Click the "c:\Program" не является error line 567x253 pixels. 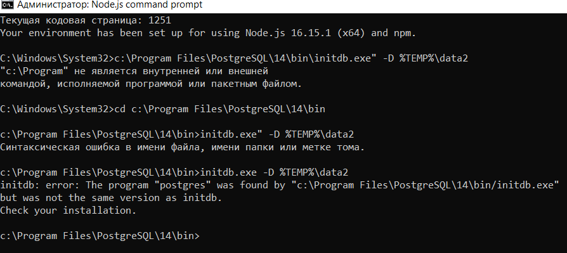[134, 71]
